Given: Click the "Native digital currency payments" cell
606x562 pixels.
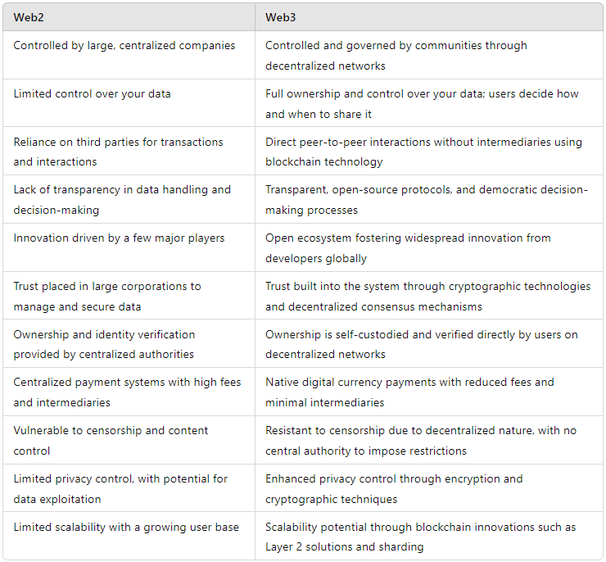Looking at the screenshot, I should pos(409,392).
